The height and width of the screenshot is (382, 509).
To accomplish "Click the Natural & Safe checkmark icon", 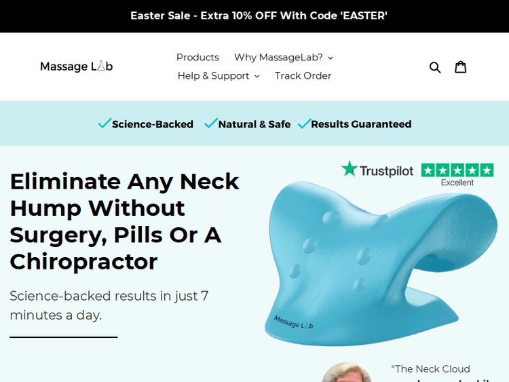I will 211,123.
